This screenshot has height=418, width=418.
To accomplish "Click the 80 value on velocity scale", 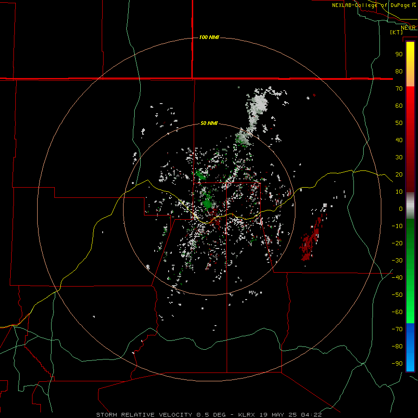I will 399,71.
